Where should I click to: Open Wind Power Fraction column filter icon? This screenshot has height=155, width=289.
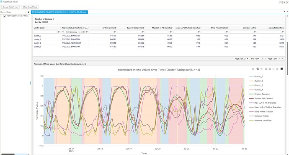click(227, 32)
